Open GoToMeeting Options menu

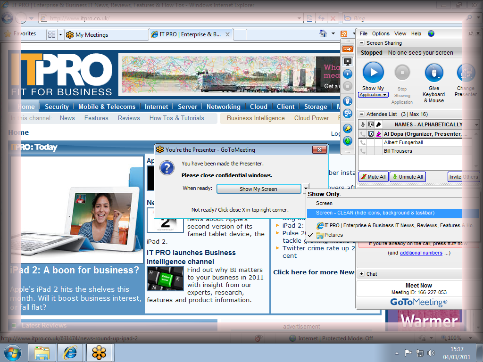click(x=381, y=33)
